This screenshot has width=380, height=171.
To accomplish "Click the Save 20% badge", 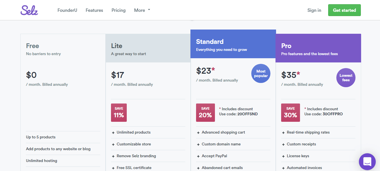I will (x=205, y=112).
